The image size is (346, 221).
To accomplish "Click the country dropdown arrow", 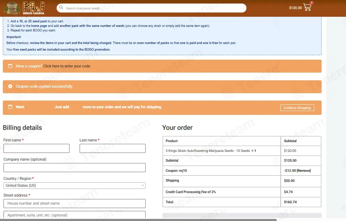I will pyautogui.click(x=142, y=185).
